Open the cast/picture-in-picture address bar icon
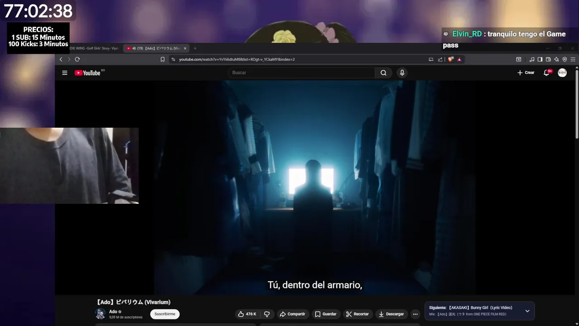Image resolution: width=579 pixels, height=326 pixels. (431, 59)
